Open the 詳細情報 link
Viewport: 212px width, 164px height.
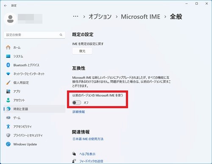coord(78,112)
